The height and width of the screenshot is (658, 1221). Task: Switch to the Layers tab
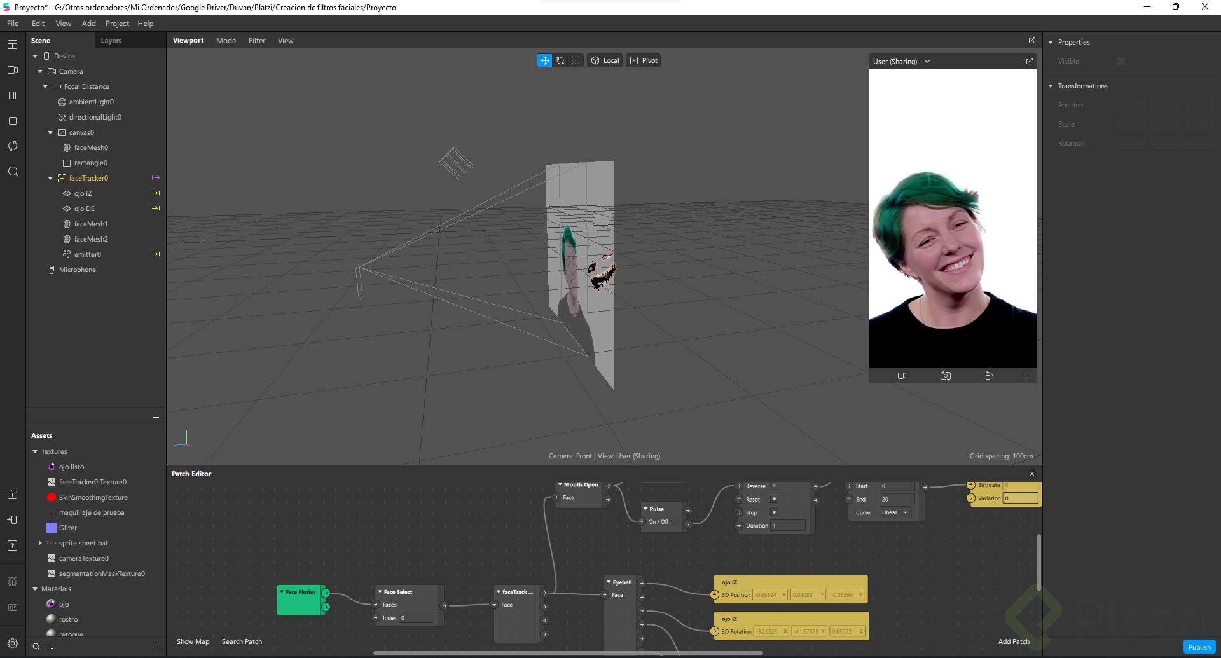pyautogui.click(x=111, y=41)
